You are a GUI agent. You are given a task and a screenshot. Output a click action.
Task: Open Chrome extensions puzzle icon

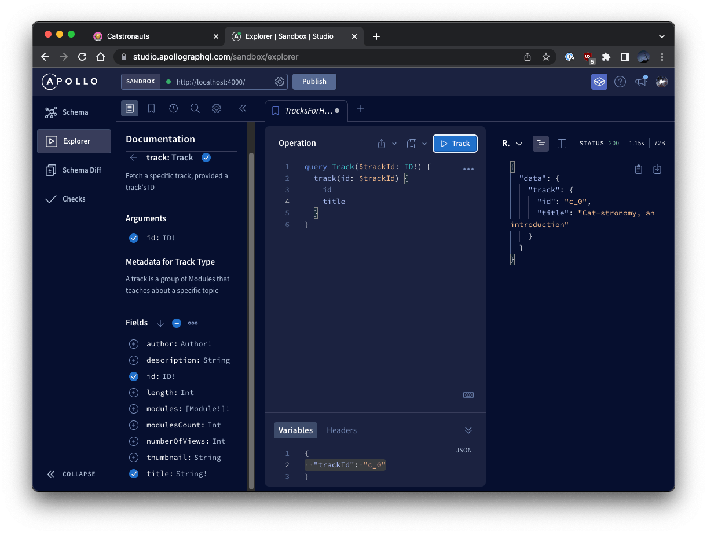(606, 57)
